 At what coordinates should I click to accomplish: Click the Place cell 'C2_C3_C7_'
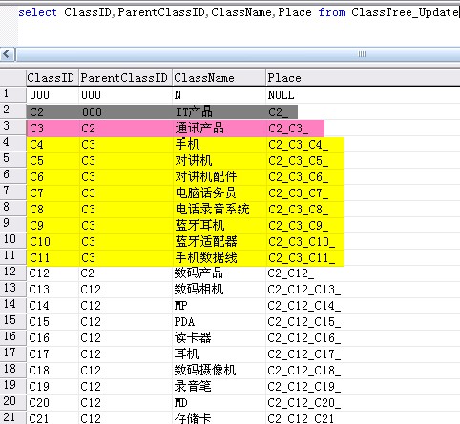pos(298,193)
